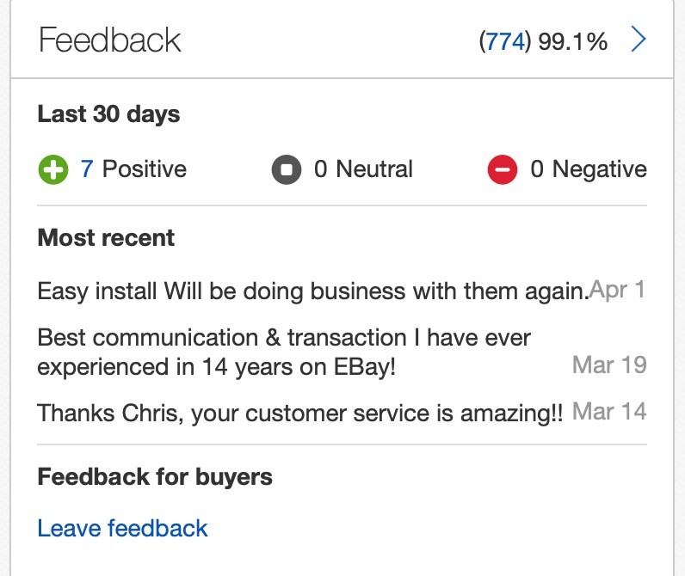Select the Feedback header title
Screen dimensions: 685x576
pos(109,40)
